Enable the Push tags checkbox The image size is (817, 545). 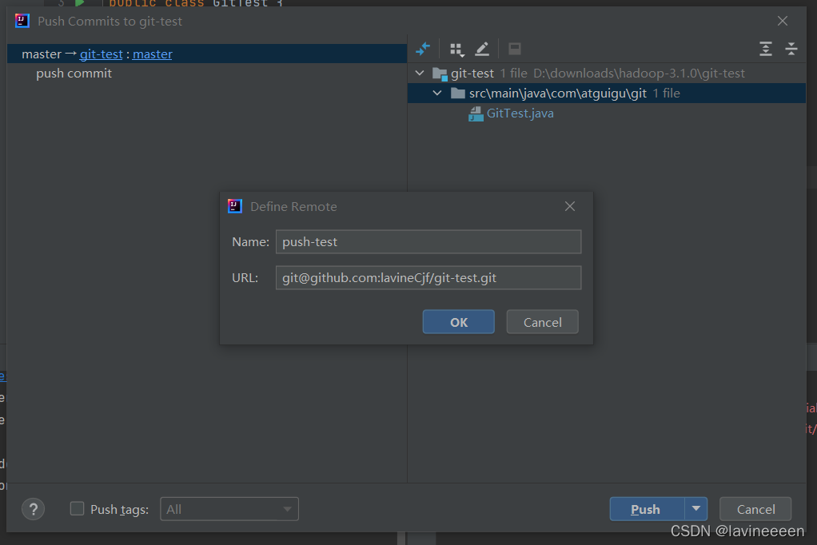coord(77,508)
